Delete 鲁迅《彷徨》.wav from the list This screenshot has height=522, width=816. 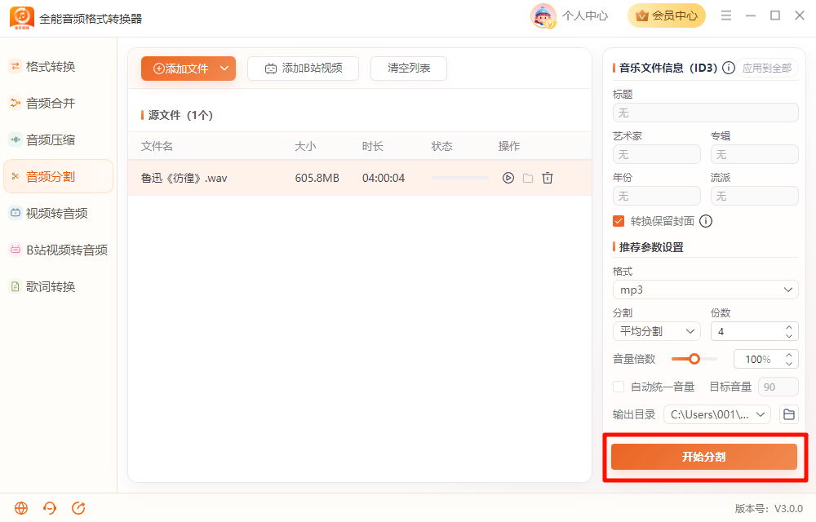(548, 178)
